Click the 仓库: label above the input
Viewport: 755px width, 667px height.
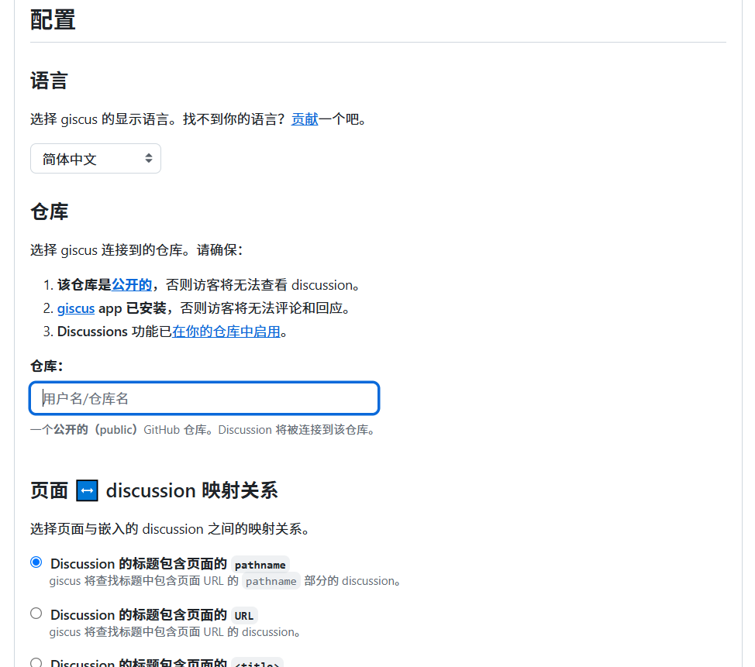pyautogui.click(x=46, y=366)
